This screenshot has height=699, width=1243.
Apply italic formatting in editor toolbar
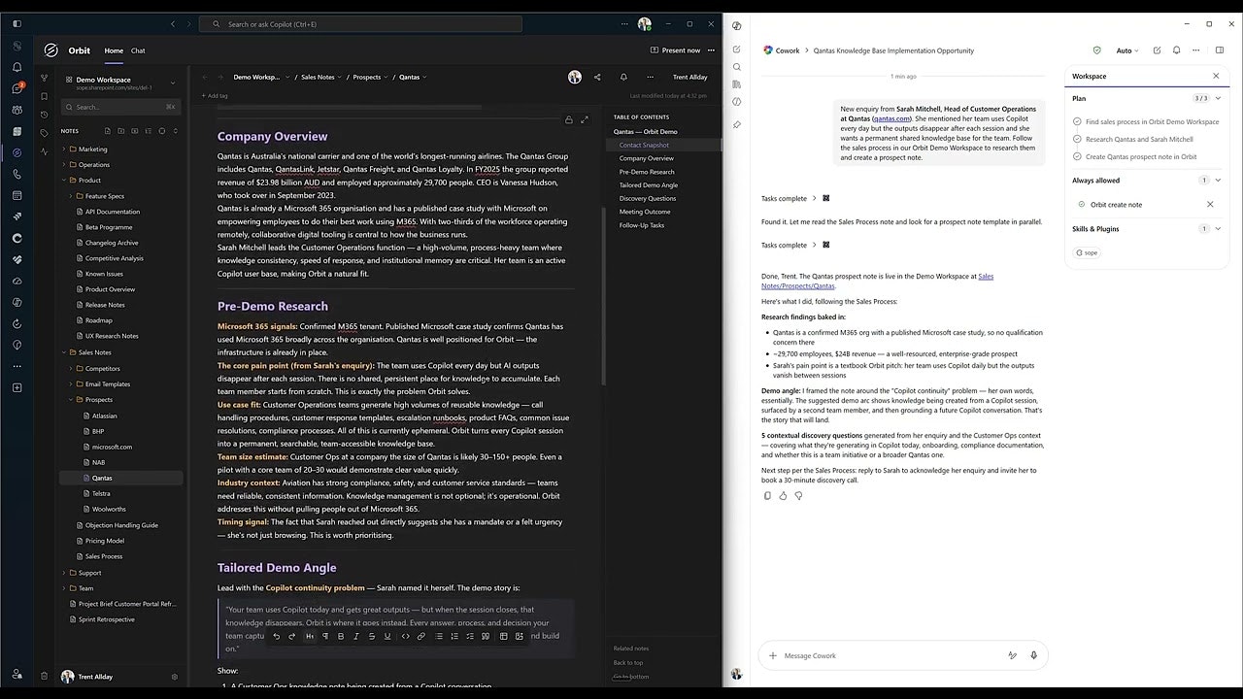click(x=356, y=636)
